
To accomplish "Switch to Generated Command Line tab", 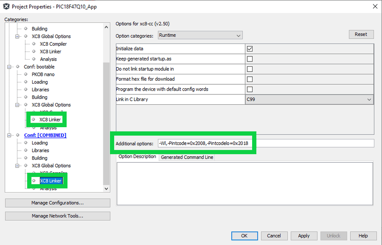I will coord(187,157).
